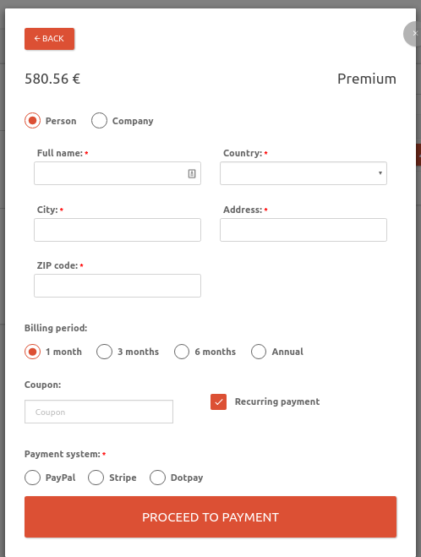421x557 pixels.
Task: Focus the ZIP code field
Action: tap(118, 286)
